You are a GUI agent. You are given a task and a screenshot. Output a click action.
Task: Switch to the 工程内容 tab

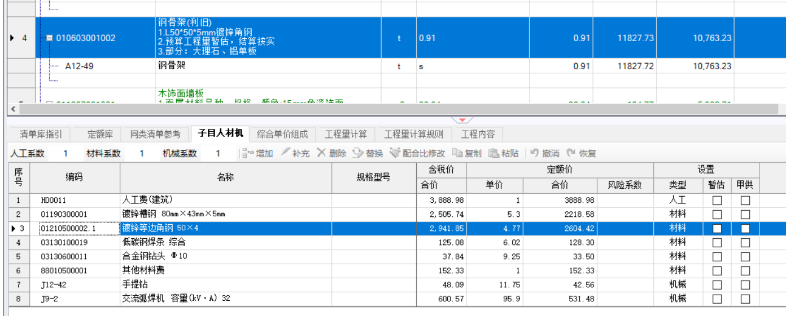[x=478, y=134]
